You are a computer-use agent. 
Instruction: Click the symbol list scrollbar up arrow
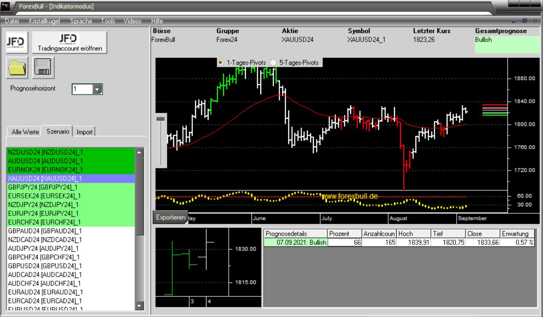click(139, 153)
